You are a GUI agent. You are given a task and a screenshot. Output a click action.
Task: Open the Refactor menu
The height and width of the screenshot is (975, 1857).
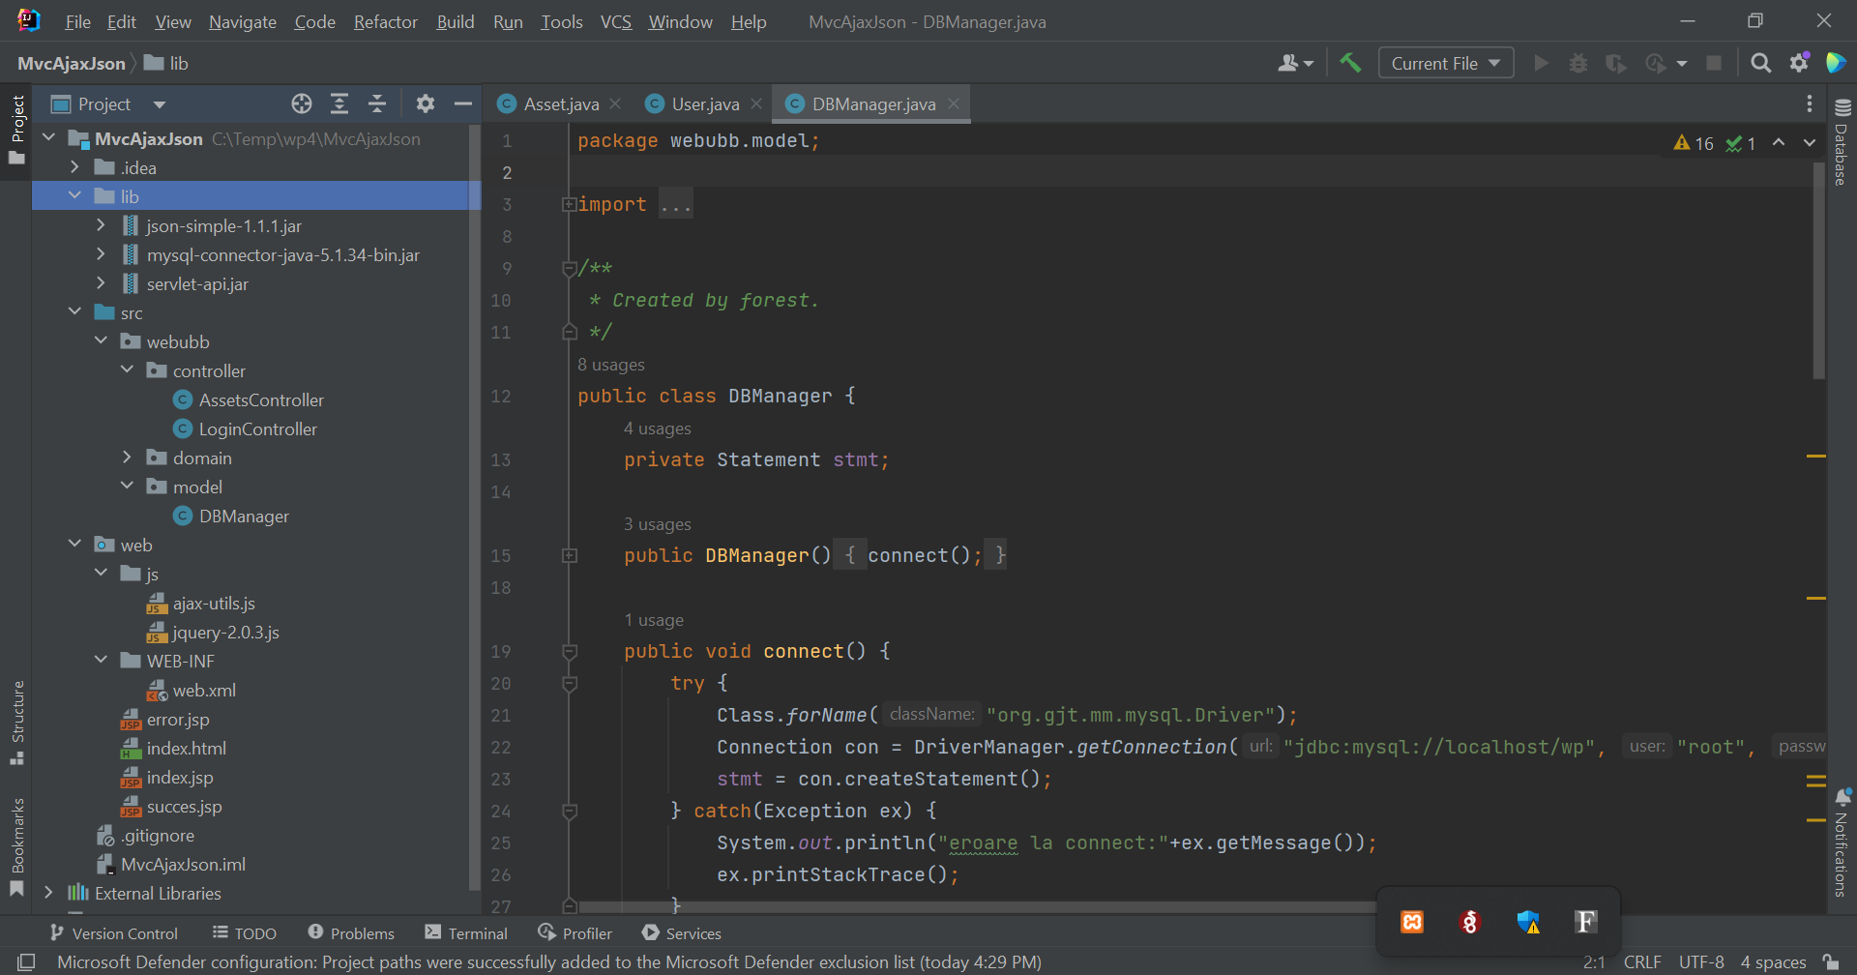(385, 21)
